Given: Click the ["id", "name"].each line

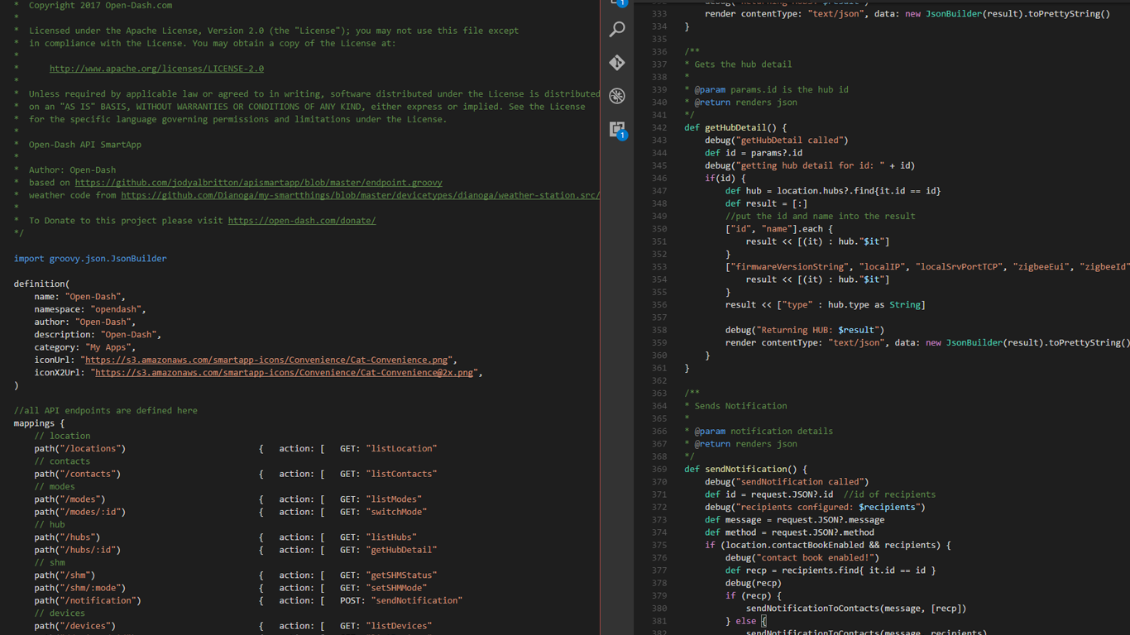Looking at the screenshot, I should click(779, 229).
